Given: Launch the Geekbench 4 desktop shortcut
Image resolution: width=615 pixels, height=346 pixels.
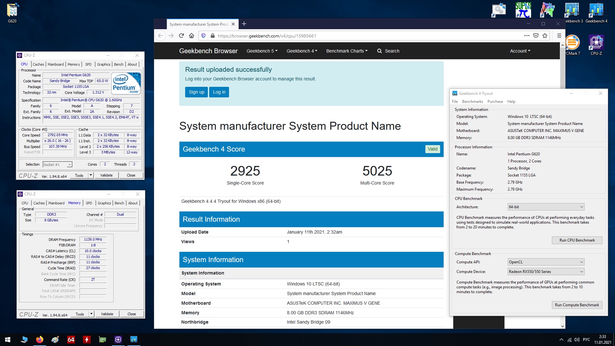Looking at the screenshot, I should click(596, 13).
